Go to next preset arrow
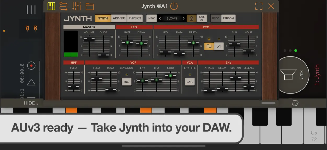The image size is (327, 150). [183, 18]
